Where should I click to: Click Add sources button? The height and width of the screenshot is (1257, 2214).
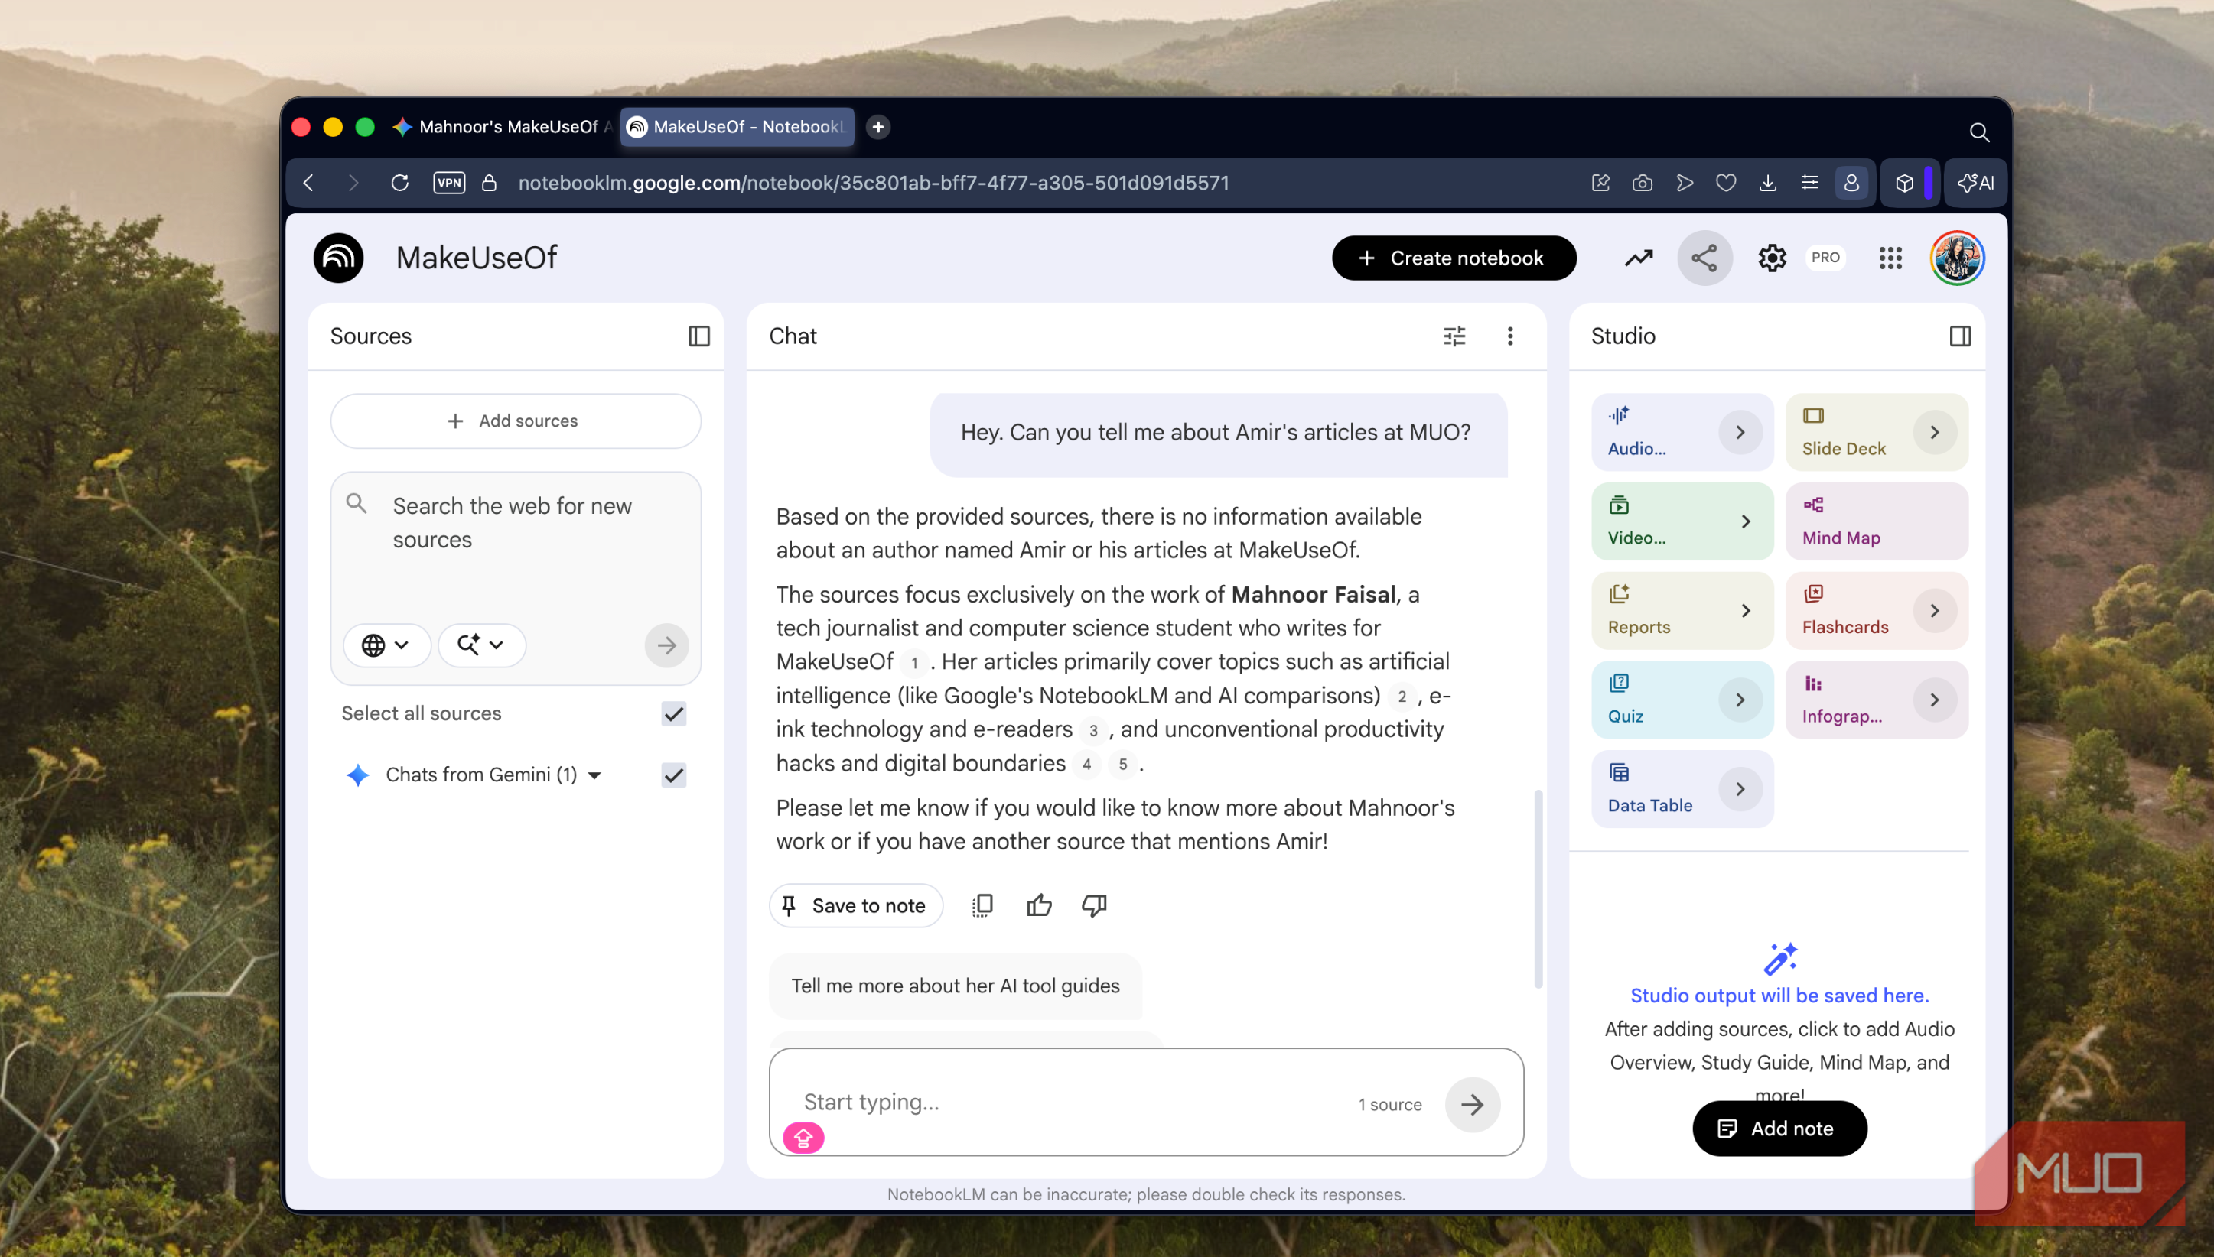pyautogui.click(x=515, y=421)
